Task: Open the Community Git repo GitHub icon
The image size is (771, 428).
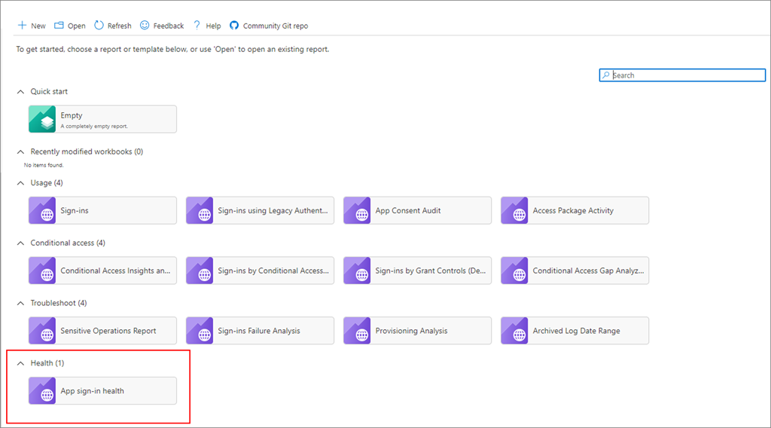Action: (234, 26)
